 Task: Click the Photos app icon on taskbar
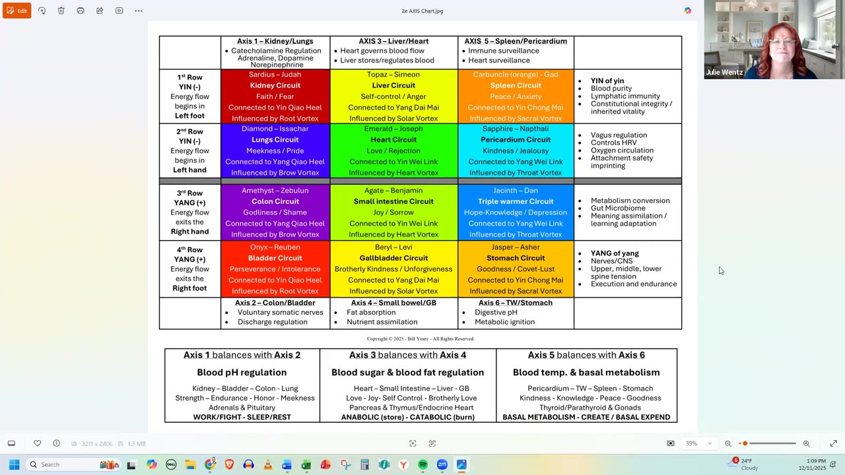pos(461,464)
